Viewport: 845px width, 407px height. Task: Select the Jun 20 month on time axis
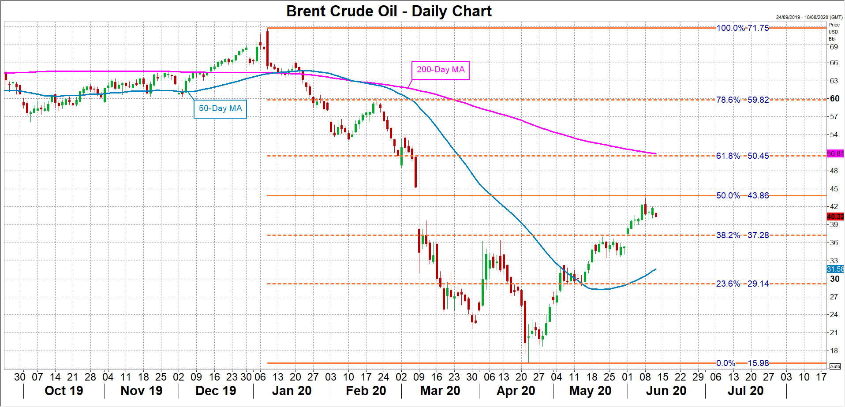[x=666, y=391]
